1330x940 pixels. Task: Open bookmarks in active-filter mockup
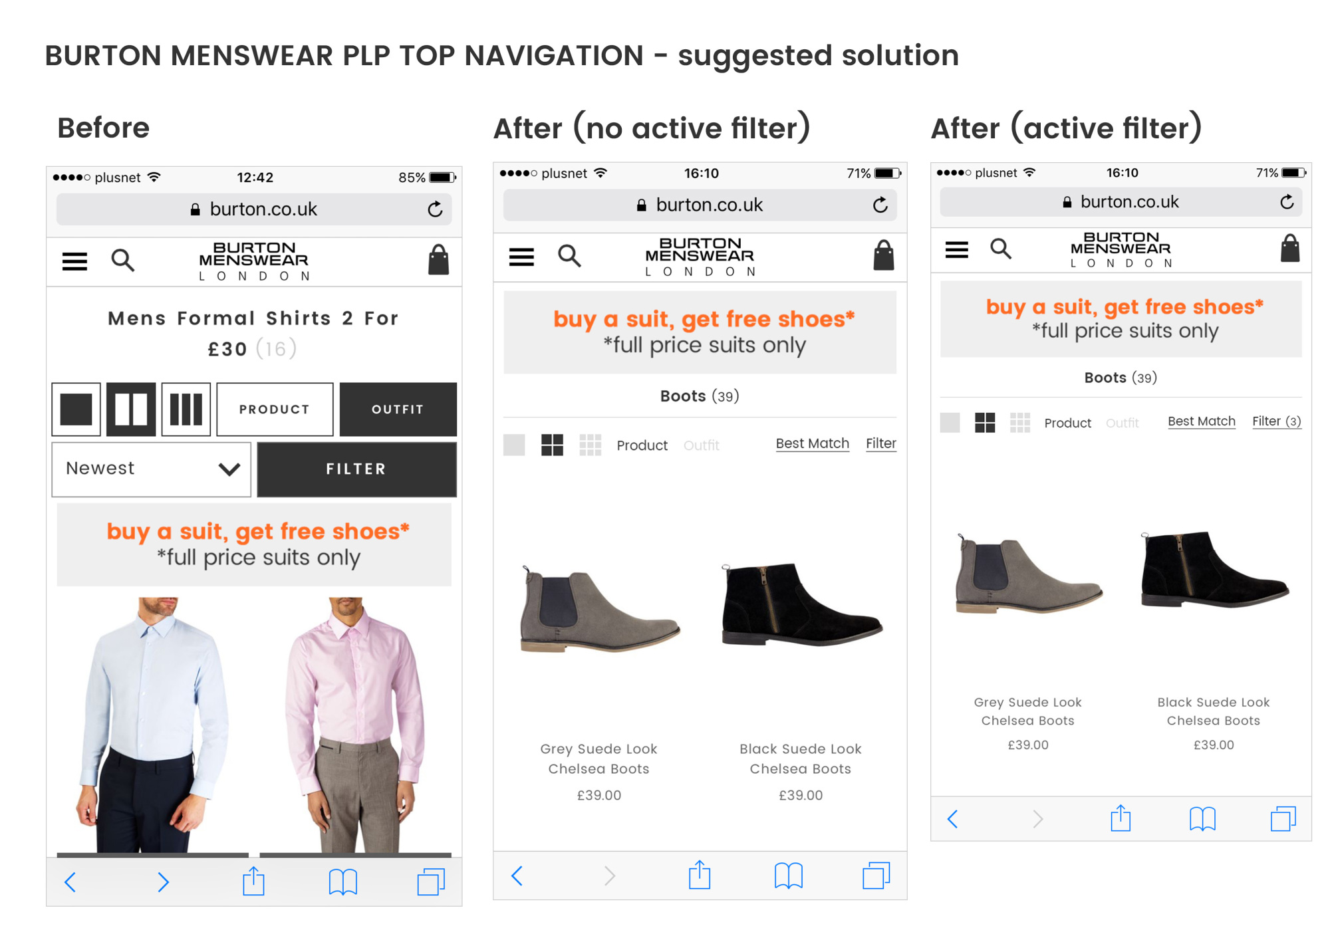[1202, 819]
